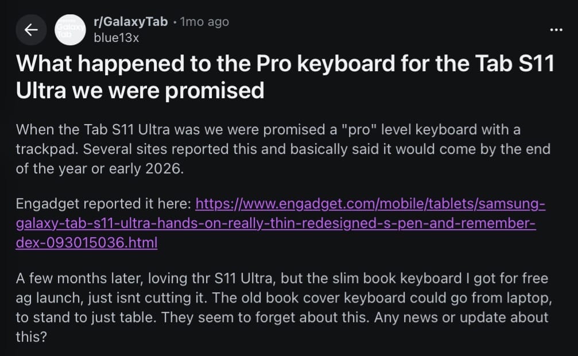Click the final word "this?" of the post
The image size is (578, 356).
click(x=30, y=336)
